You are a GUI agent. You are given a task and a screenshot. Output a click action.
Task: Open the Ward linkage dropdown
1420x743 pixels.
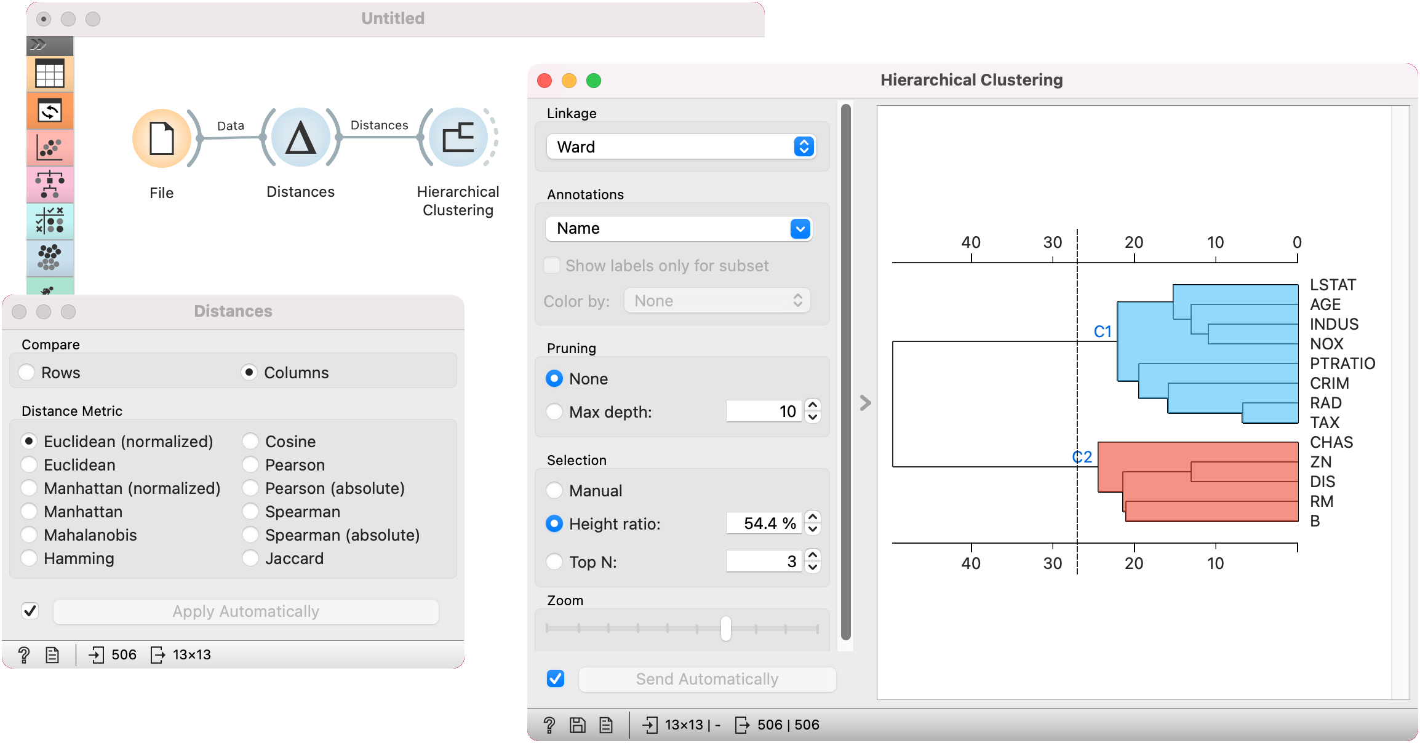(x=681, y=147)
